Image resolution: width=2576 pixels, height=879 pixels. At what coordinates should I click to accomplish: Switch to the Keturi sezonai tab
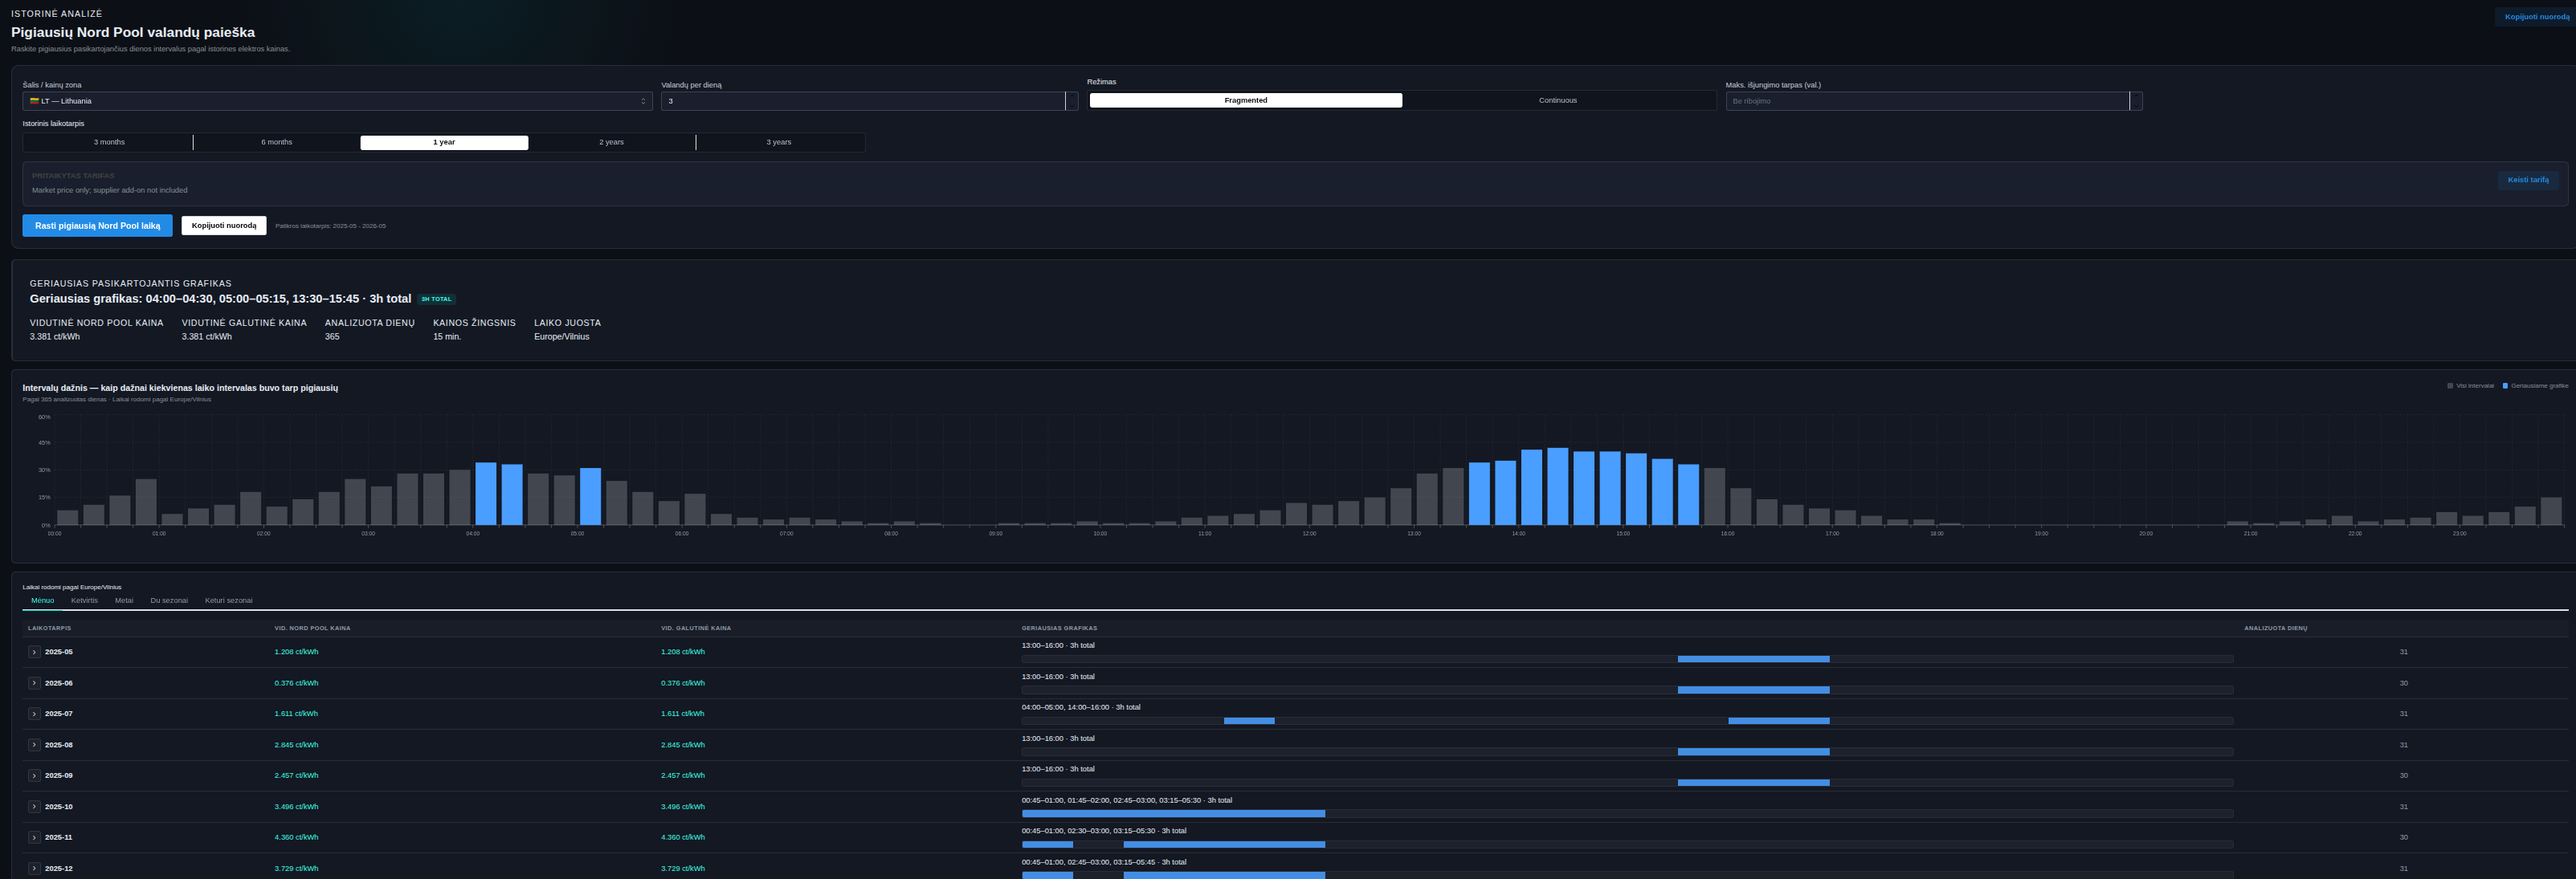pyautogui.click(x=229, y=600)
